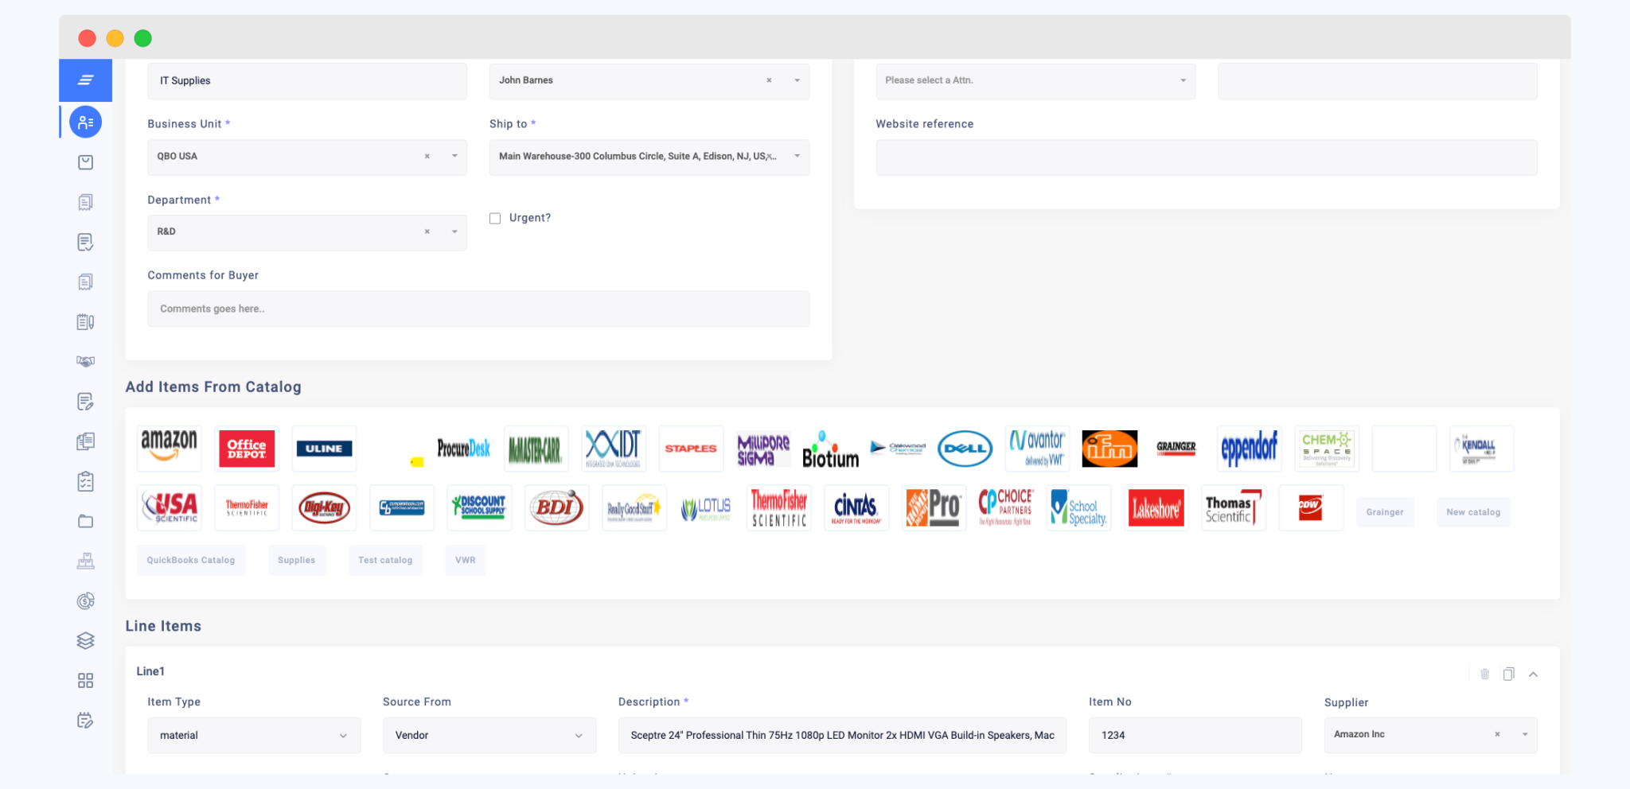Viewport: 1630px width, 789px height.
Task: Click the highlighted contacts icon in the sidebar
Action: (x=88, y=122)
